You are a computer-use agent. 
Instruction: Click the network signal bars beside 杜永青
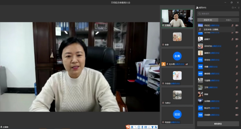(187, 64)
